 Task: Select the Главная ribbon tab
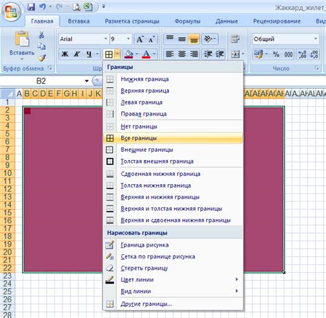[42, 21]
